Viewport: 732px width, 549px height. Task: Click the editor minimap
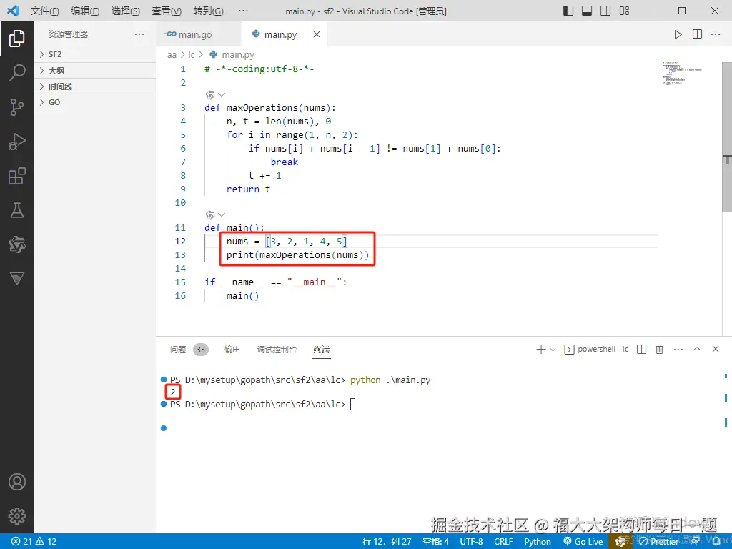[681, 73]
